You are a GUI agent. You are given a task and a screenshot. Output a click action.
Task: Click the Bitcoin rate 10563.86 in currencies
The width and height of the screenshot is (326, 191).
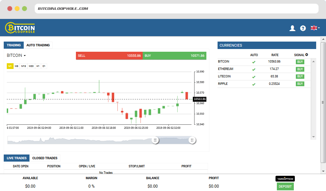click(x=274, y=62)
